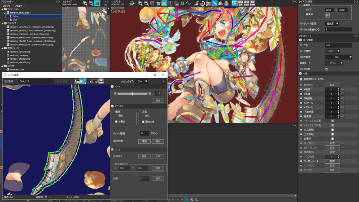359x202 pixels.
Task: Select the division point radio button
Action: (x=116, y=121)
